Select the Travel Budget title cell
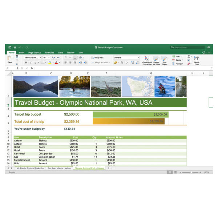The image size is (218, 218). tap(100, 102)
